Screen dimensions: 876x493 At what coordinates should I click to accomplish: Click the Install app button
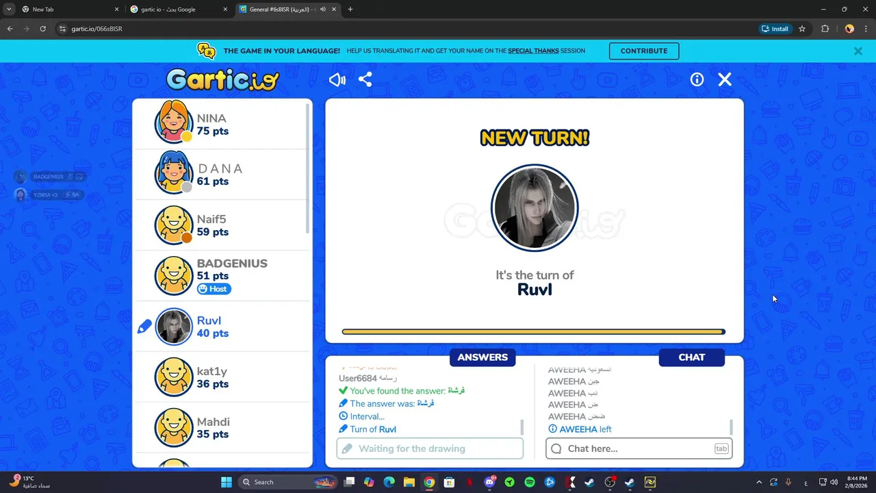pyautogui.click(x=775, y=29)
